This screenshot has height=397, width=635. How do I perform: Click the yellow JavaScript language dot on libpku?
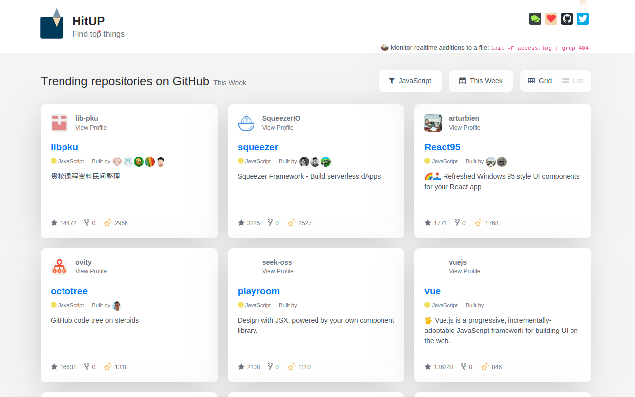click(54, 161)
